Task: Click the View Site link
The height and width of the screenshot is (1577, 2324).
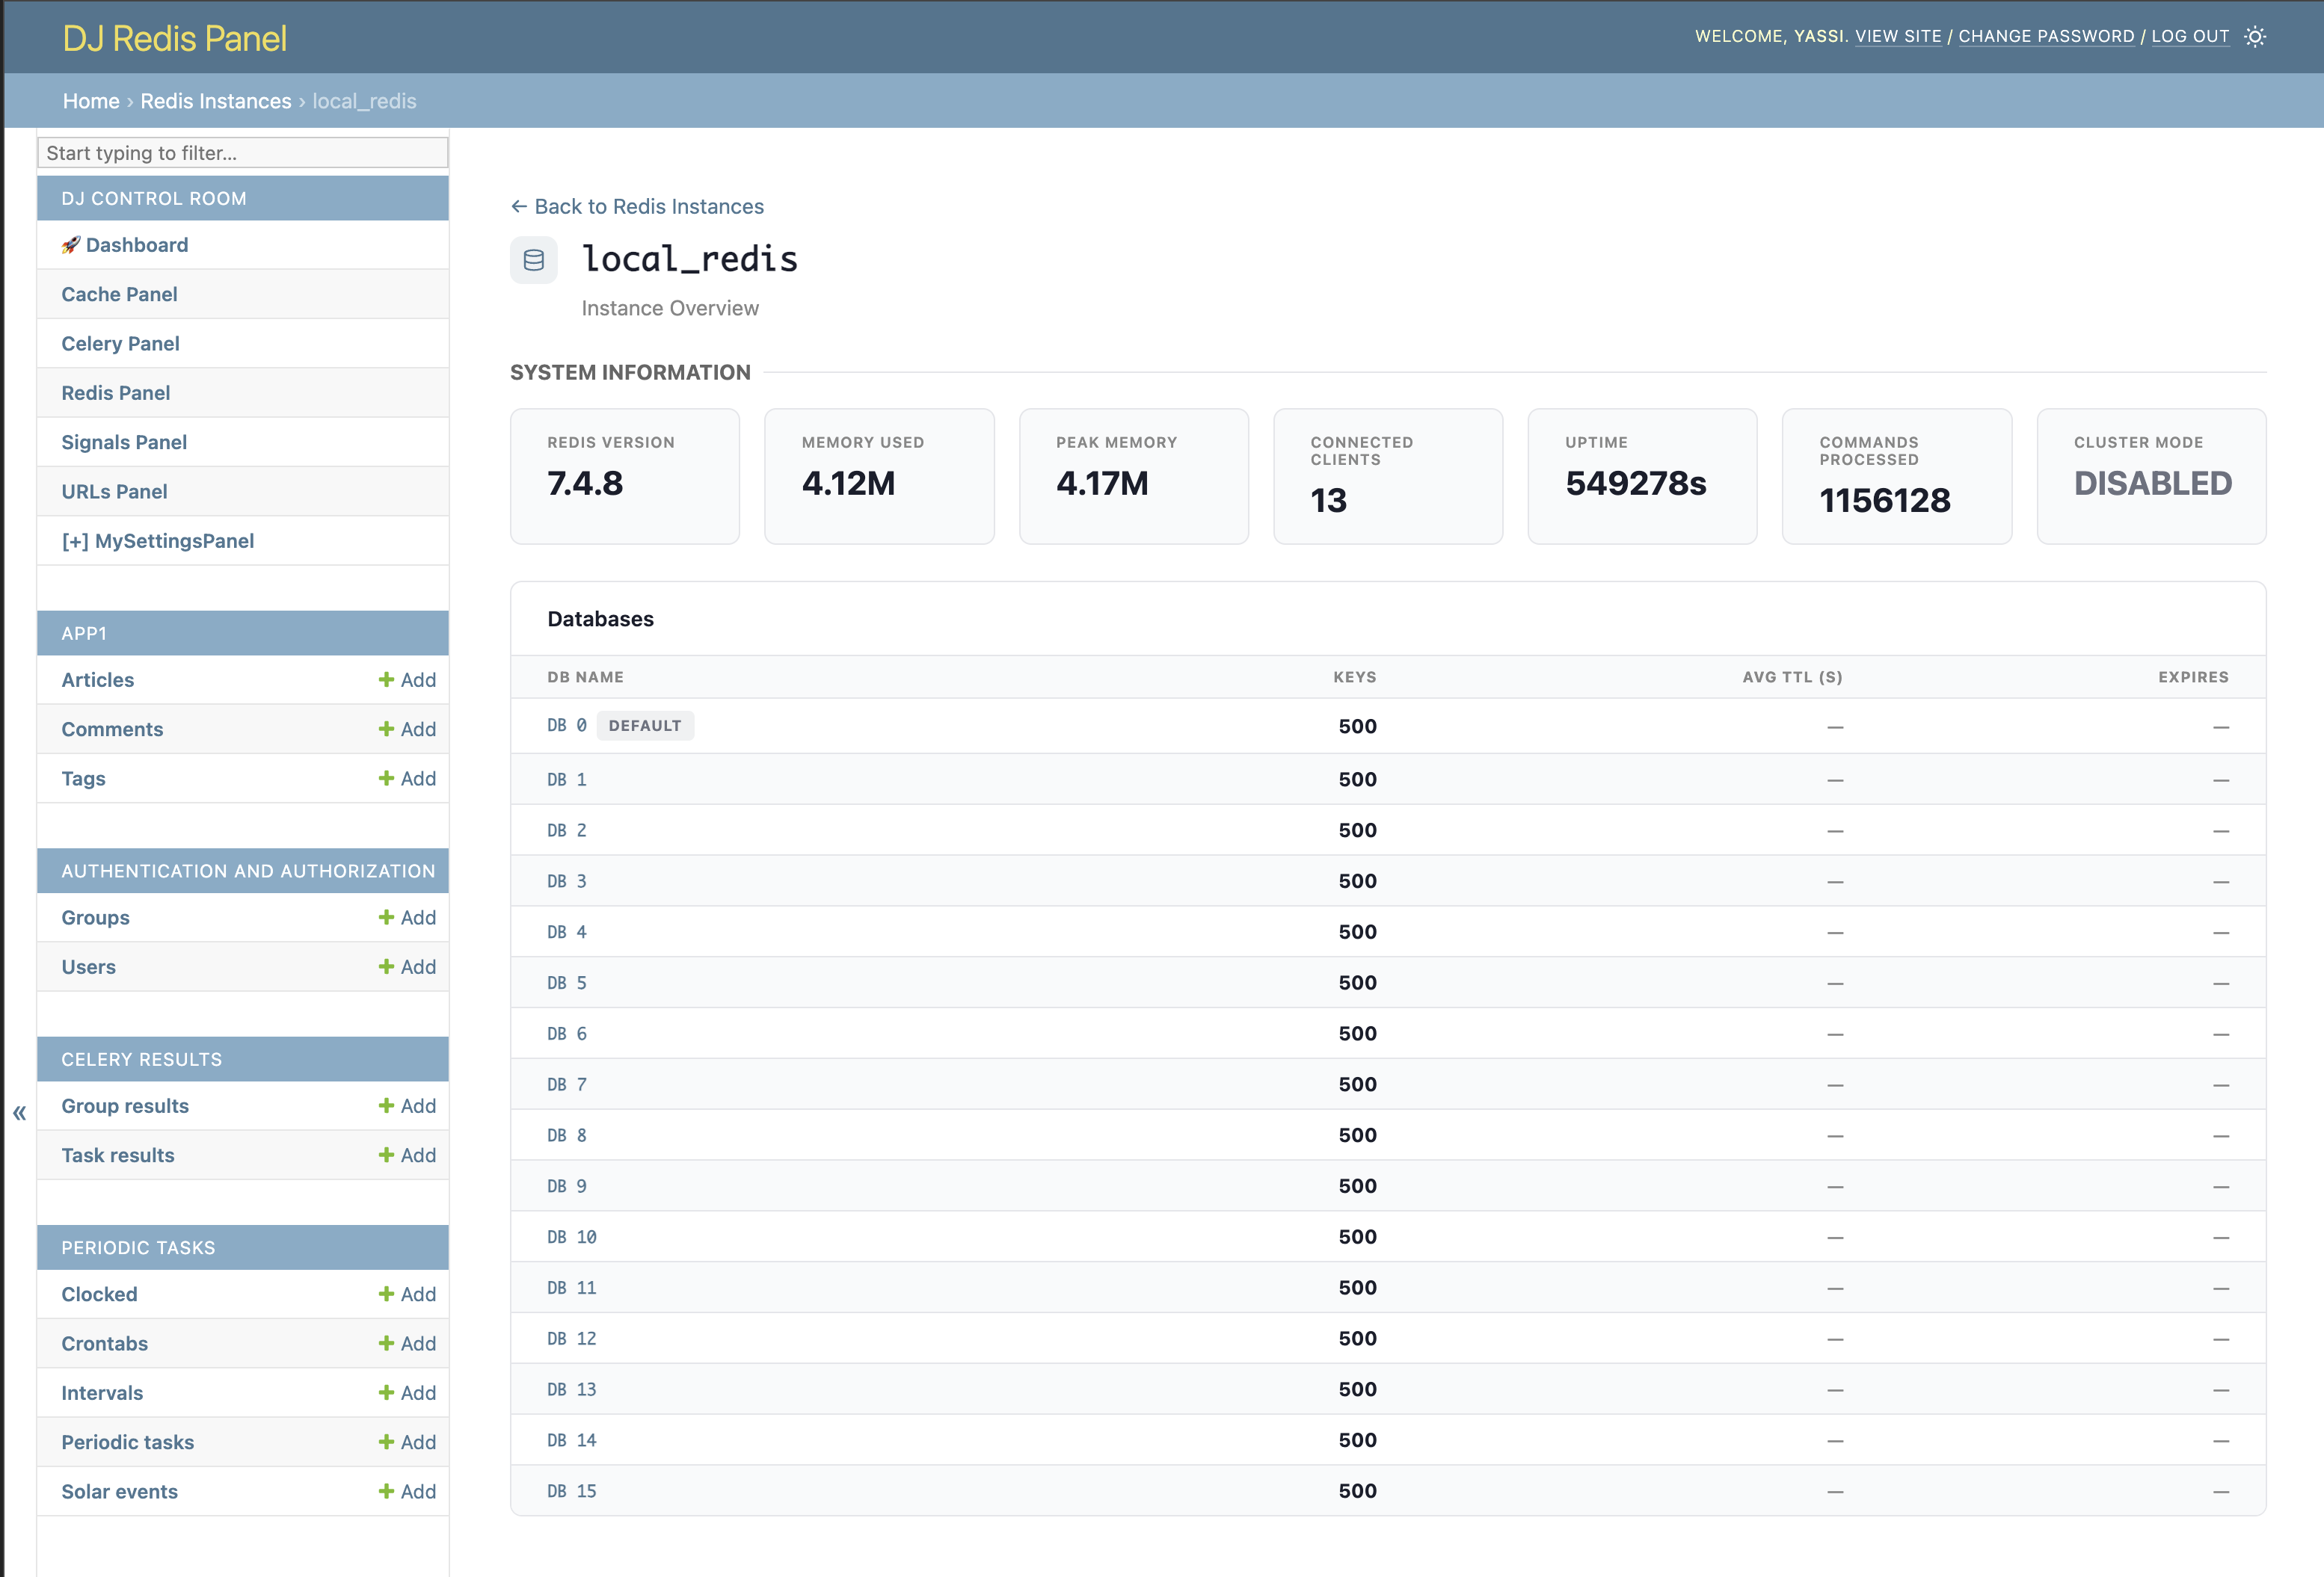Action: point(1898,36)
